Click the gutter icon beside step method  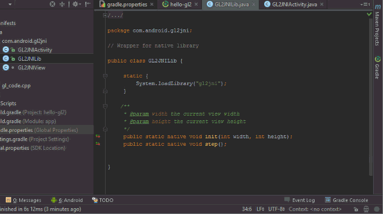click(x=97, y=144)
